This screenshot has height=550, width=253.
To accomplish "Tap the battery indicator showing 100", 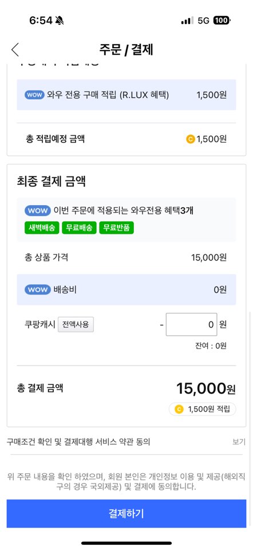I will [222, 21].
